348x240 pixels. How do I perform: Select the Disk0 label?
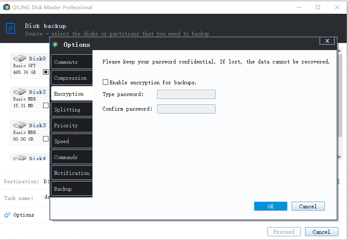click(37, 58)
